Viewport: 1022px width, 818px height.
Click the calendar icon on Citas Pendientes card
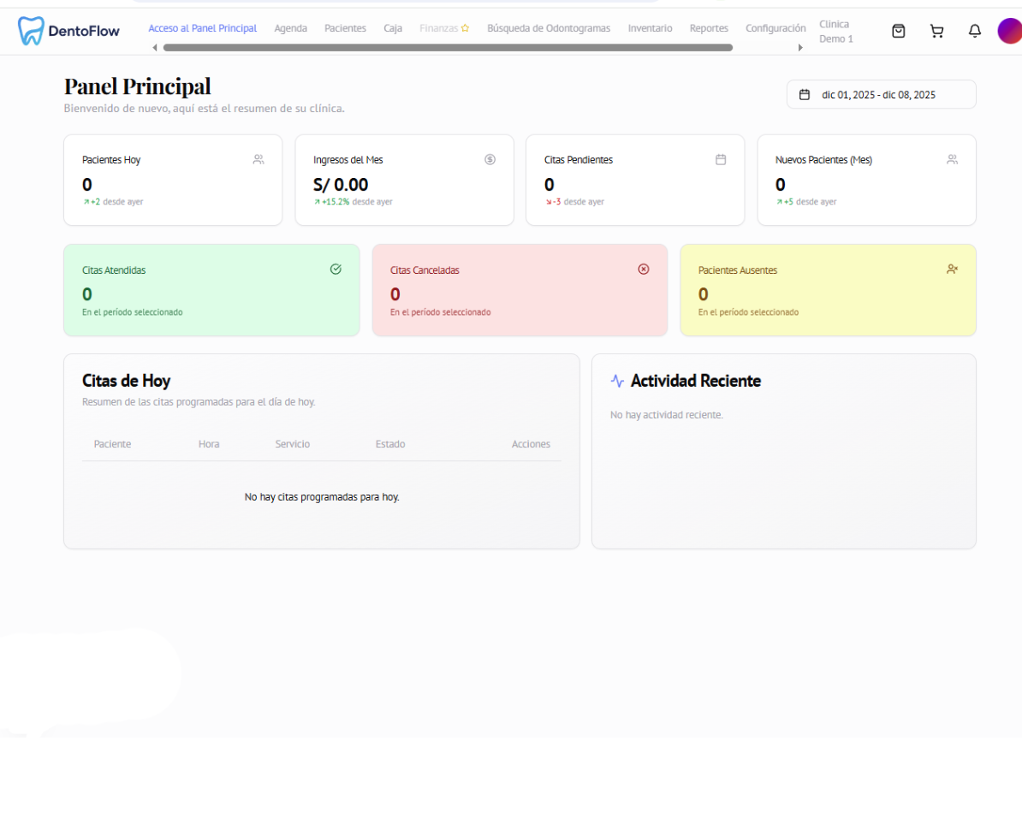pos(721,159)
